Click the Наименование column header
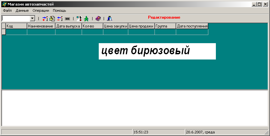The image size is (270, 136). click(41, 26)
